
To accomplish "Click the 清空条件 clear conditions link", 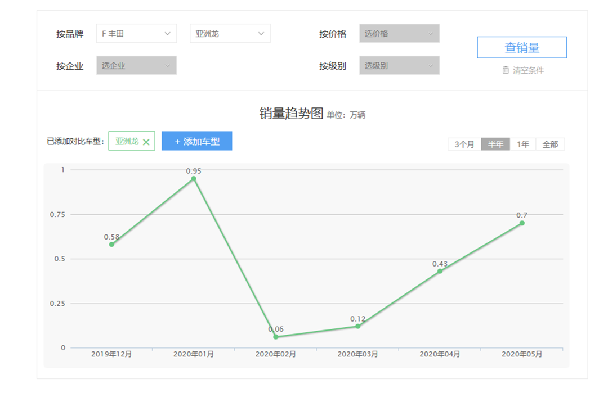I will (528, 70).
